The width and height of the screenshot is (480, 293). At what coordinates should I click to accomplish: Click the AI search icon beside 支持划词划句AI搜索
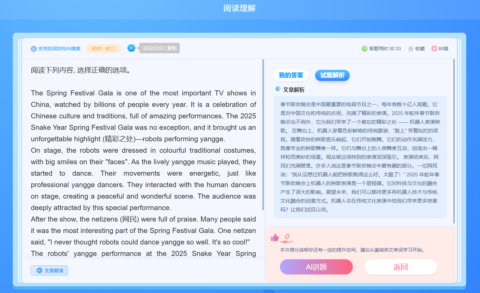(x=33, y=49)
